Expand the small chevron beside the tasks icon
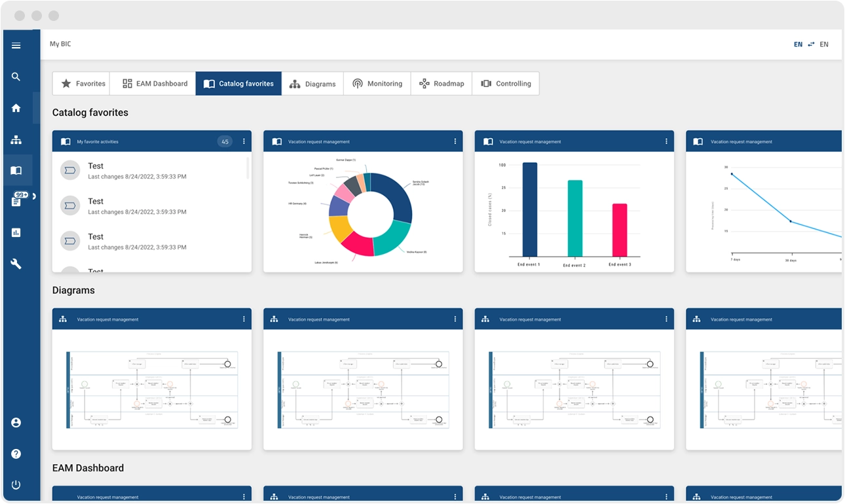Viewport: 845px width, 504px height. [x=34, y=196]
